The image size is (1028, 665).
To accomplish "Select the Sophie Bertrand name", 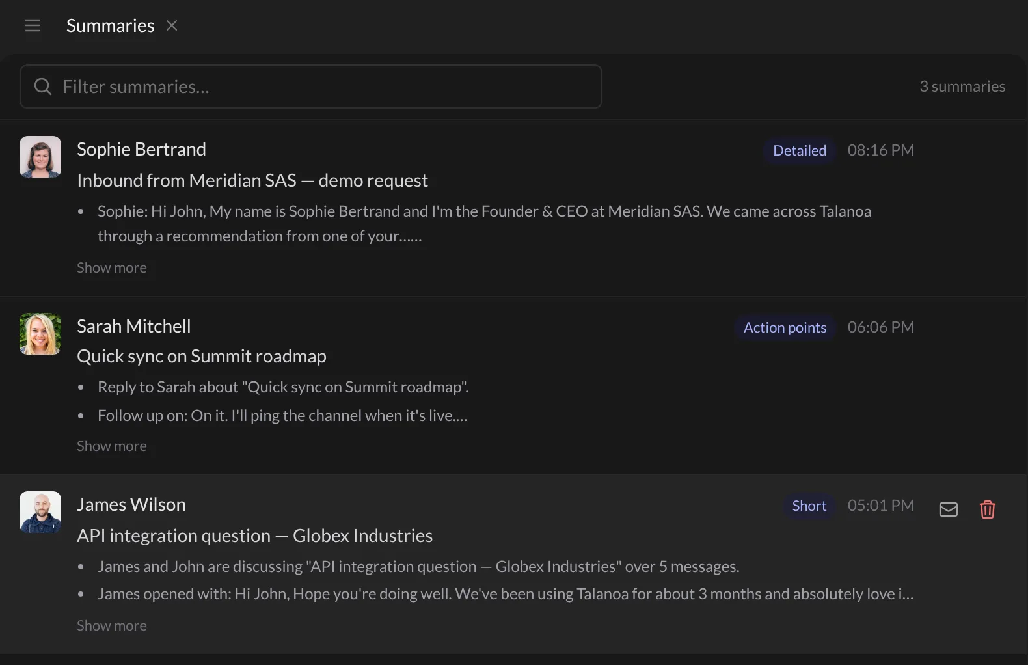I will pyautogui.click(x=141, y=149).
